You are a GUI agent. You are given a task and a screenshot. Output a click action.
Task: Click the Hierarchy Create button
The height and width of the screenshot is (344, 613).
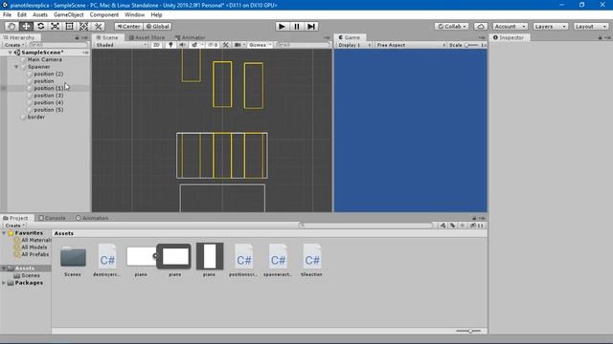13,45
